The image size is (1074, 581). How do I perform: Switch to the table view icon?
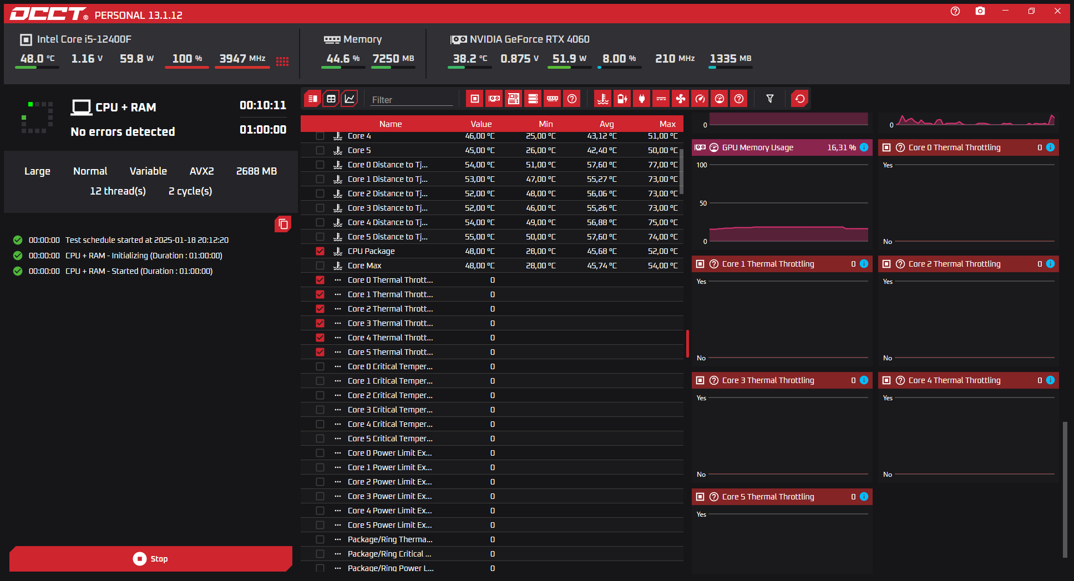pyautogui.click(x=331, y=99)
